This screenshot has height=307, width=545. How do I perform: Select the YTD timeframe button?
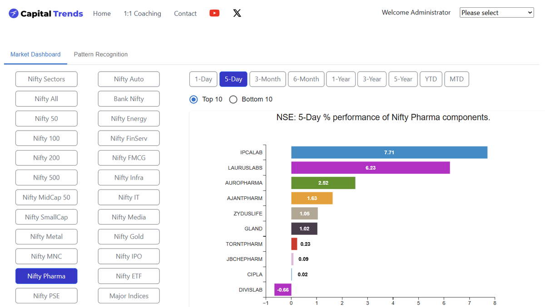431,79
